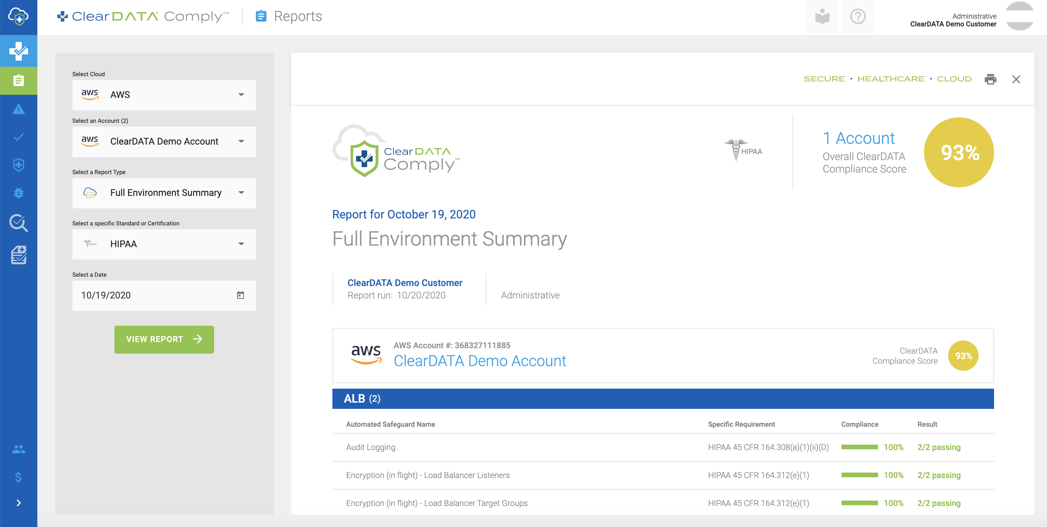
Task: Click the ALB (2) section header
Action: pos(663,399)
